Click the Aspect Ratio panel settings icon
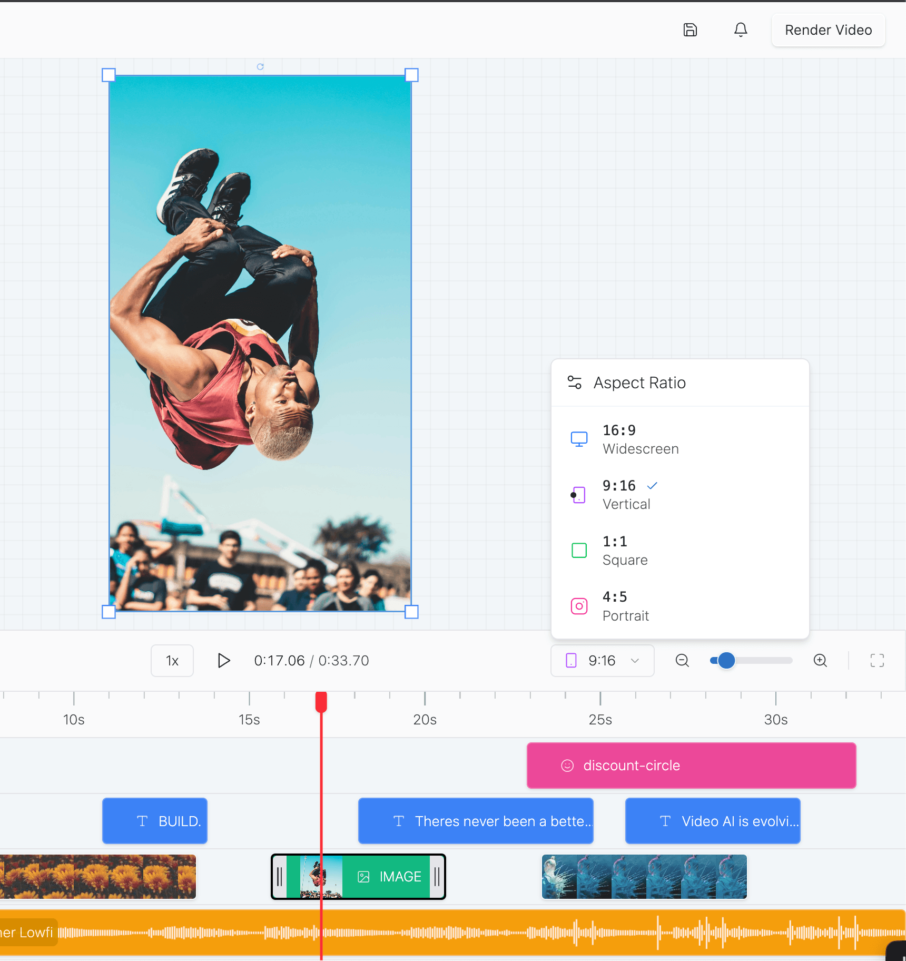 (575, 383)
